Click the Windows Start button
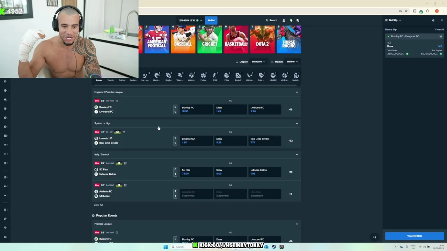 [x=166, y=247]
